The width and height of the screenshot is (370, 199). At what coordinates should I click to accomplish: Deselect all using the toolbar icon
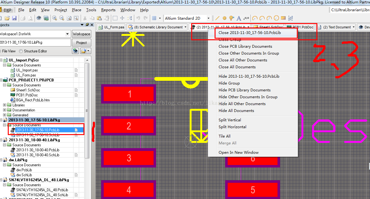point(130,18)
